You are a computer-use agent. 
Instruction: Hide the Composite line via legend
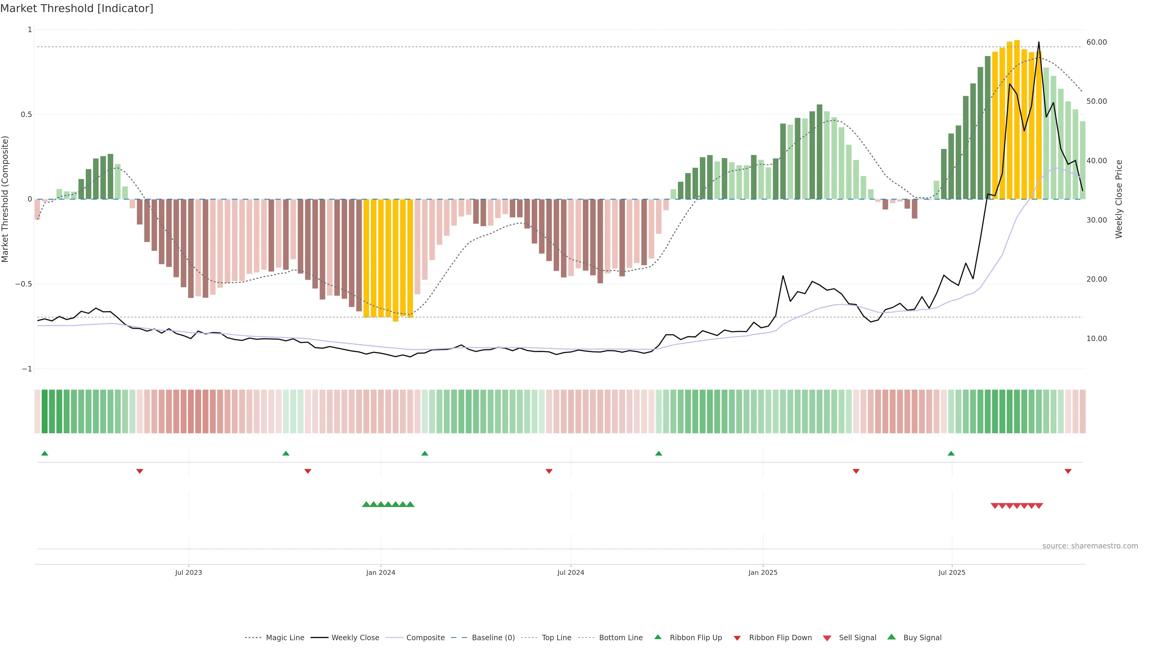coord(425,638)
